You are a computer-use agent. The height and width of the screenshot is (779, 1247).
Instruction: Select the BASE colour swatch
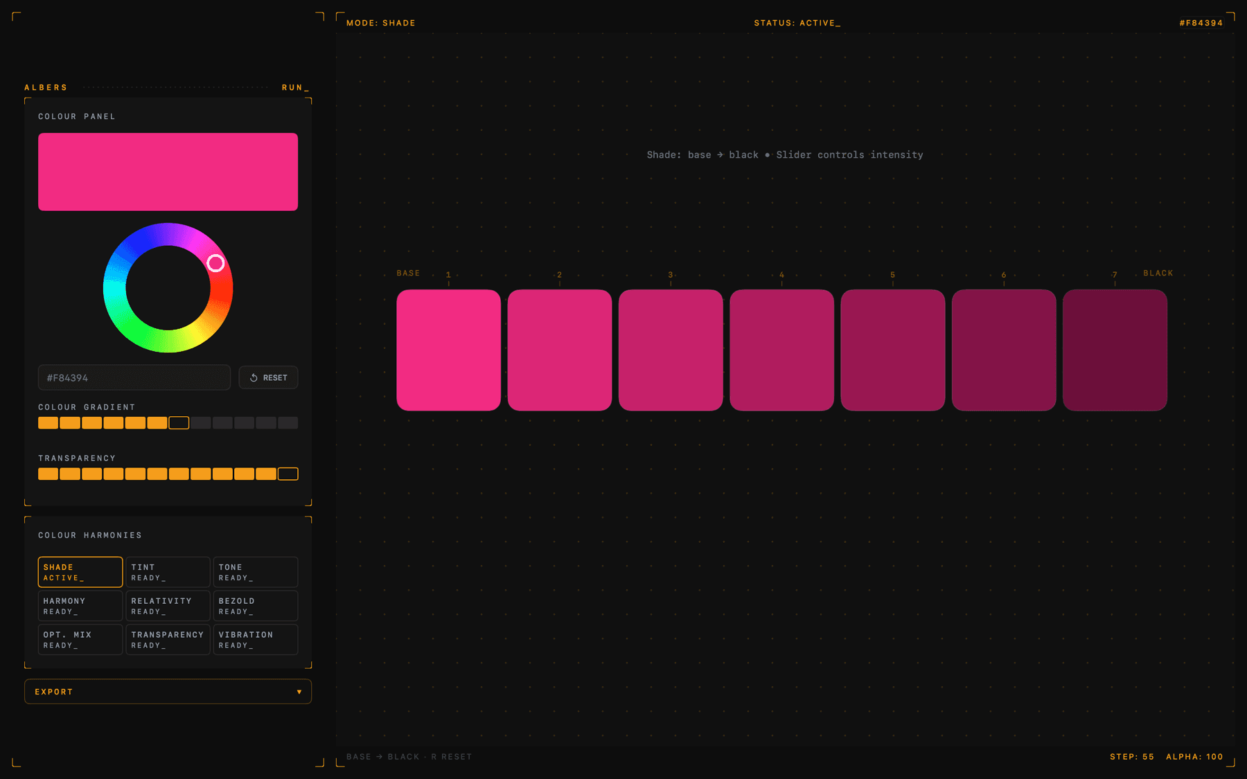pyautogui.click(x=448, y=350)
